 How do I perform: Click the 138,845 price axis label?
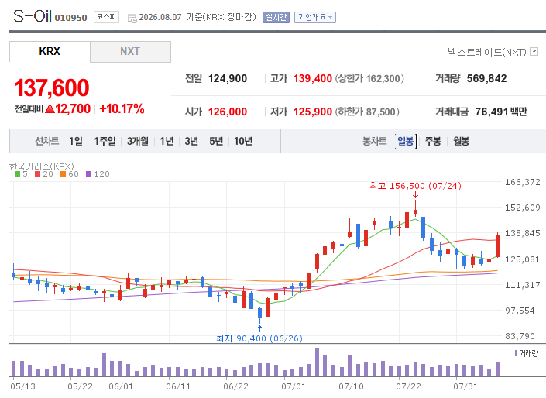coord(522,233)
